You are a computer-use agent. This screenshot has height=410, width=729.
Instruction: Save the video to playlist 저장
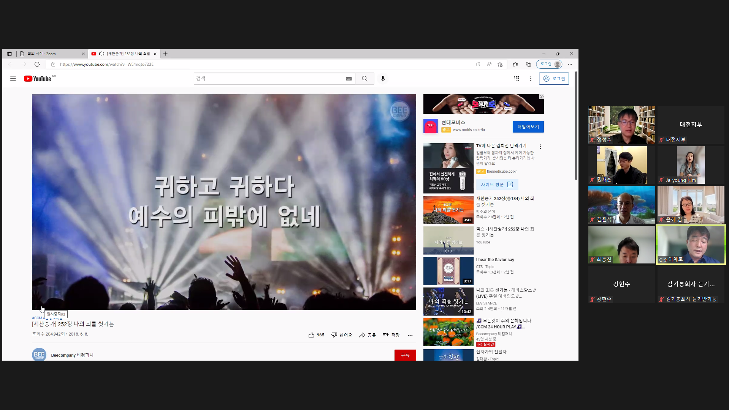(x=391, y=335)
